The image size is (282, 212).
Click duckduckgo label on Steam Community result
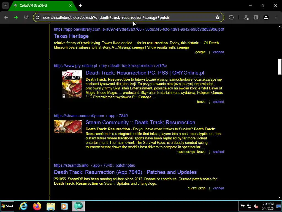point(186,152)
